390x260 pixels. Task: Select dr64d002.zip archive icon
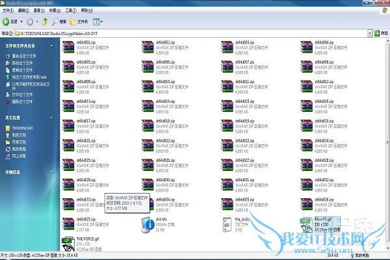[x=148, y=47]
